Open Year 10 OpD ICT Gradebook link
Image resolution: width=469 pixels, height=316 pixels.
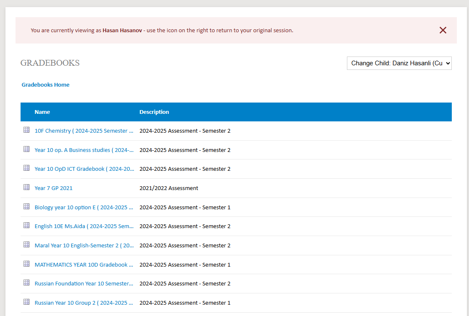(84, 169)
